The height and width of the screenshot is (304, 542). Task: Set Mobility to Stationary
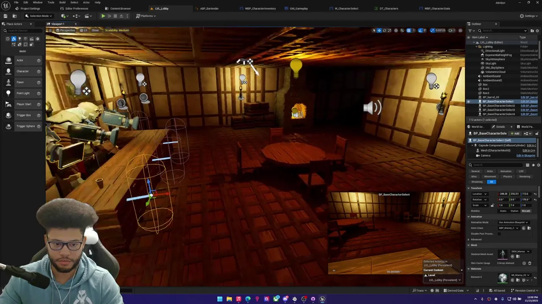click(514, 211)
